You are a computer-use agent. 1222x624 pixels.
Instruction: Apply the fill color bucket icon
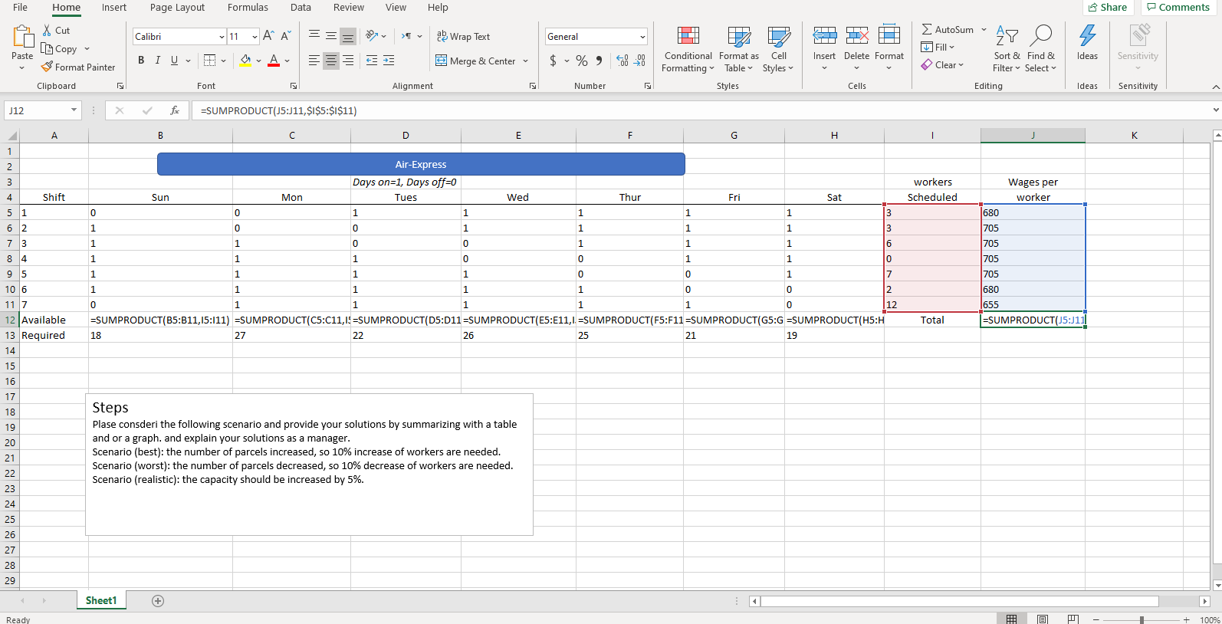click(x=245, y=60)
